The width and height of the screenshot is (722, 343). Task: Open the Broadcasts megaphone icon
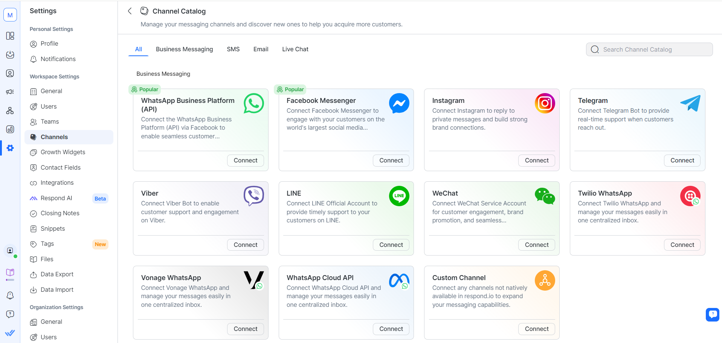tap(10, 92)
